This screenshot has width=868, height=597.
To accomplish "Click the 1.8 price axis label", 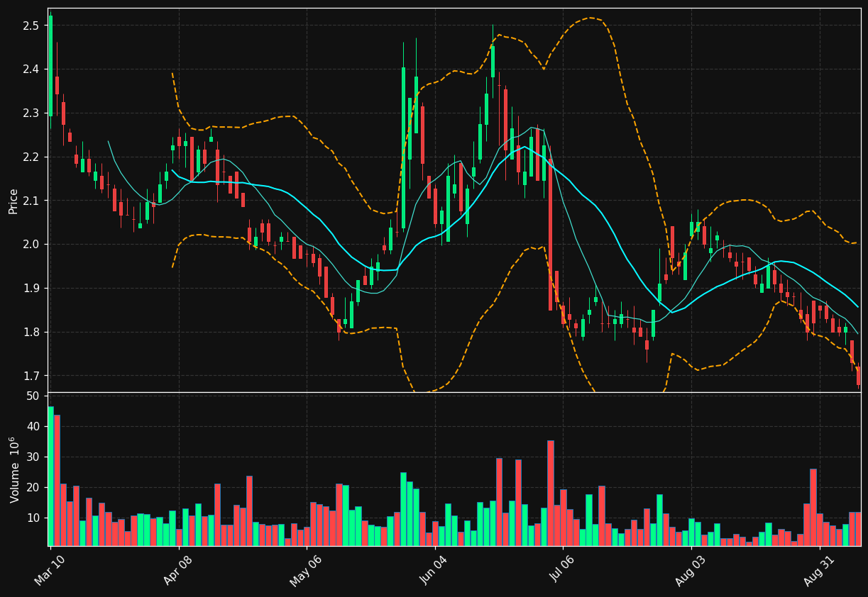I will (32, 333).
